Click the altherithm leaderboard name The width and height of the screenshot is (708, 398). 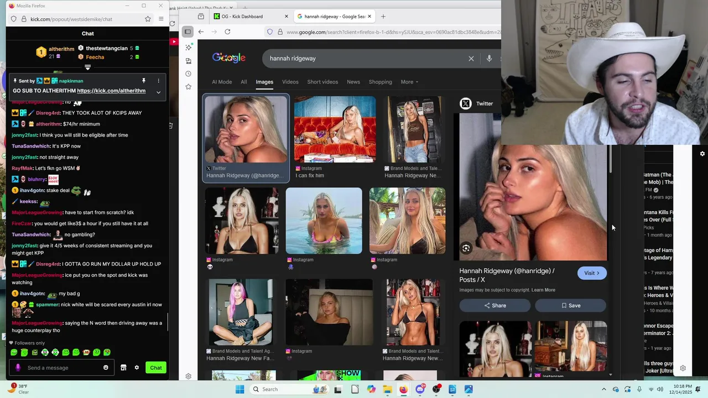[61, 49]
